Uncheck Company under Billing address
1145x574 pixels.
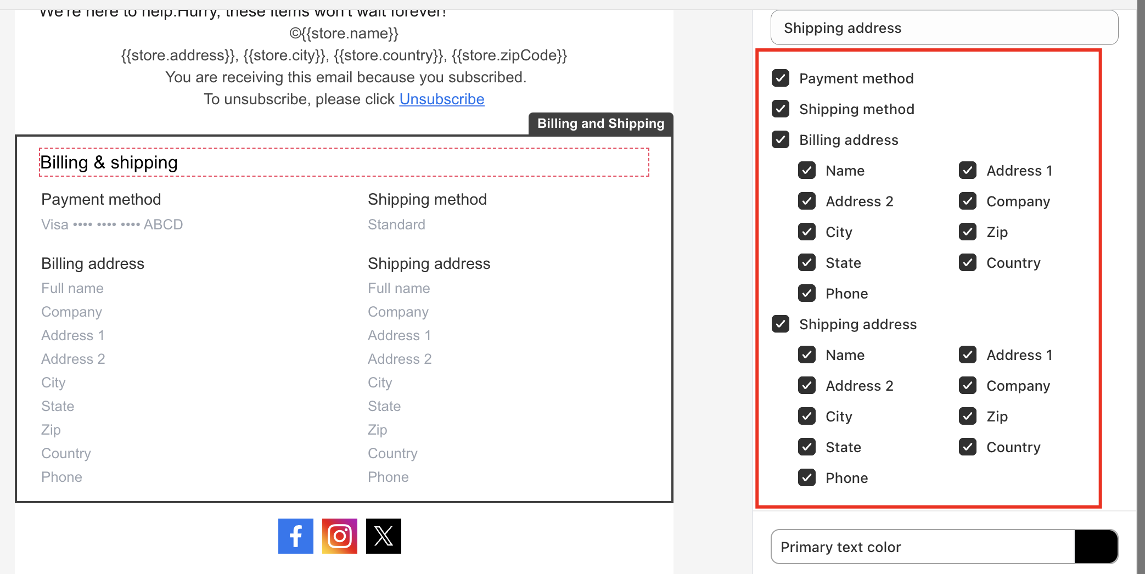click(x=968, y=201)
